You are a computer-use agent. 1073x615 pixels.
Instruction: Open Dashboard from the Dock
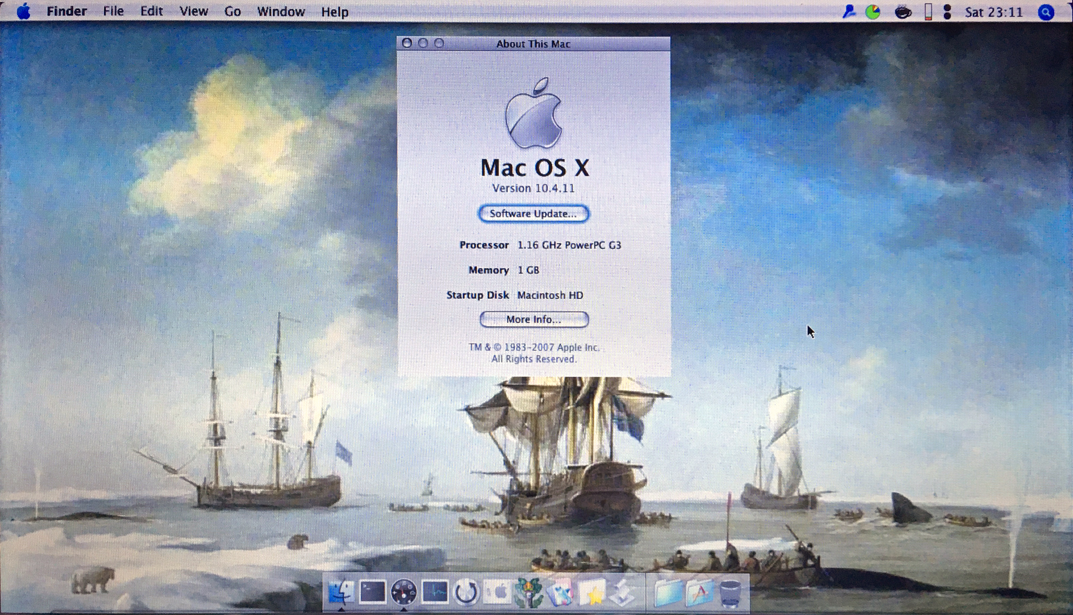(404, 592)
